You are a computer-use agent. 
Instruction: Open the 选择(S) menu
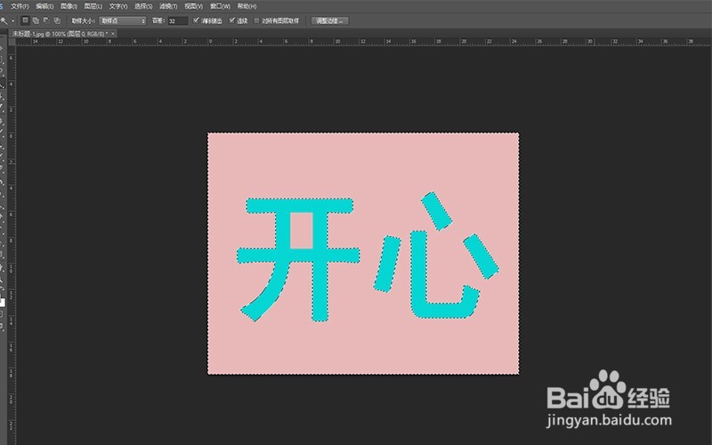[x=143, y=6]
